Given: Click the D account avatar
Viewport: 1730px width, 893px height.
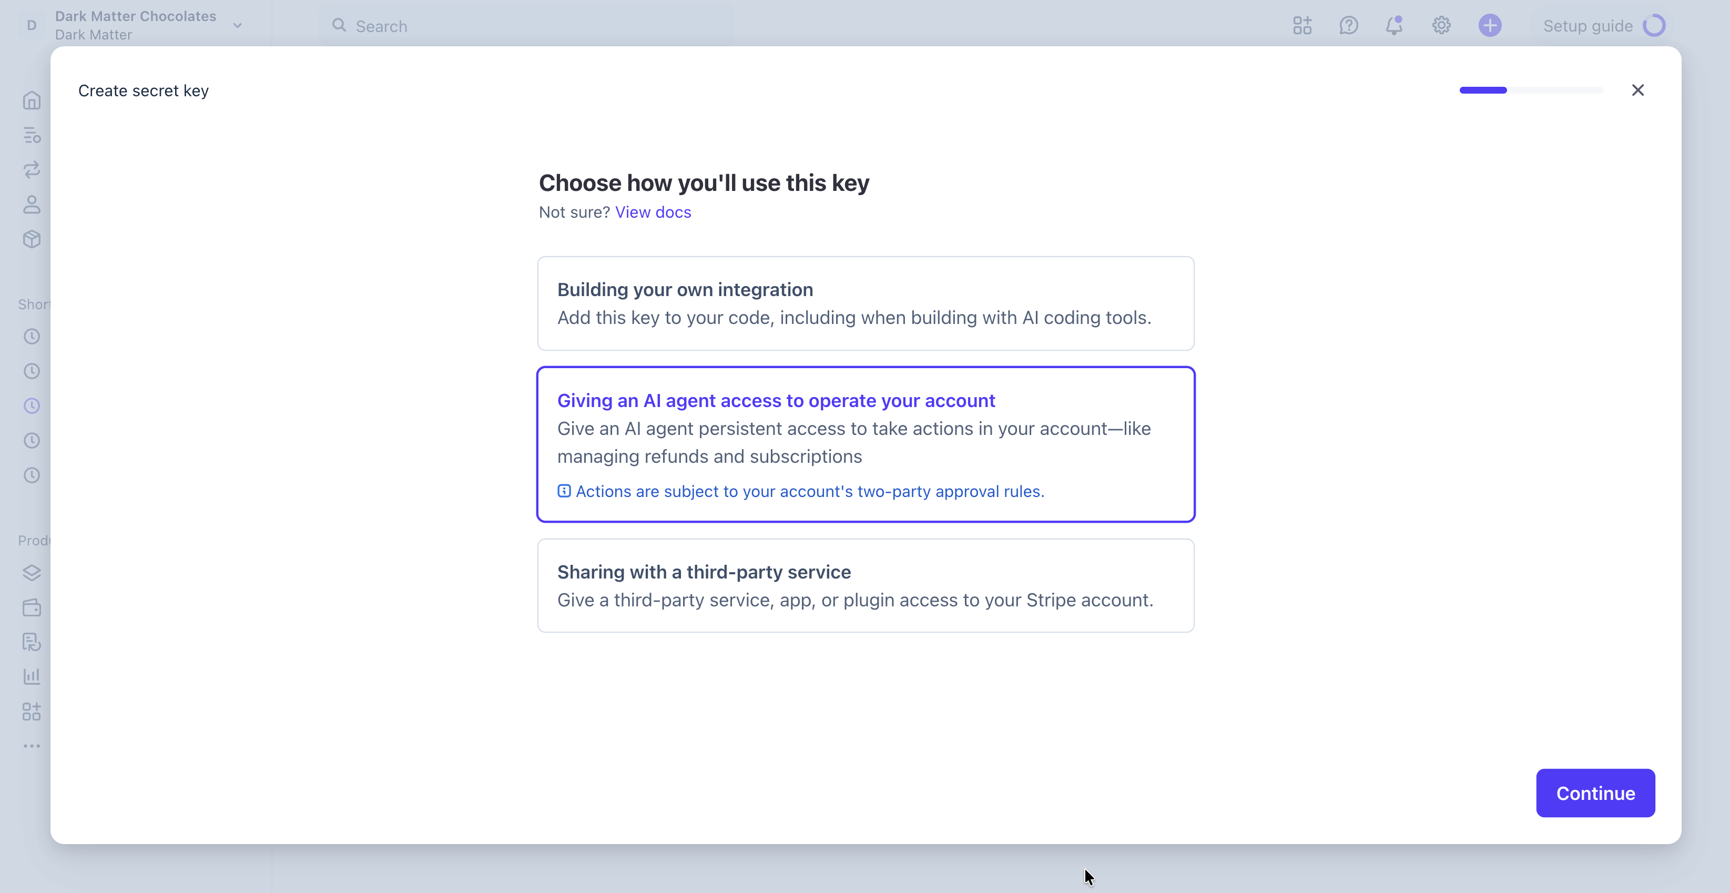Looking at the screenshot, I should click(32, 26).
